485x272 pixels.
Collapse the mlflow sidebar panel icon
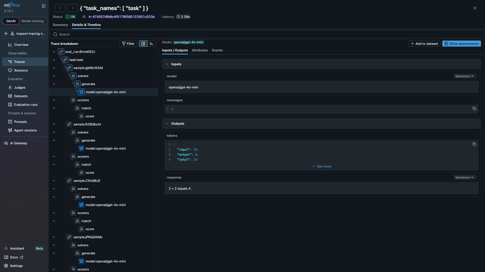click(44, 6)
